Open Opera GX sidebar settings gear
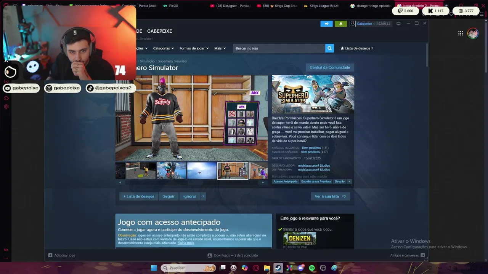The image size is (488, 274). point(6,107)
